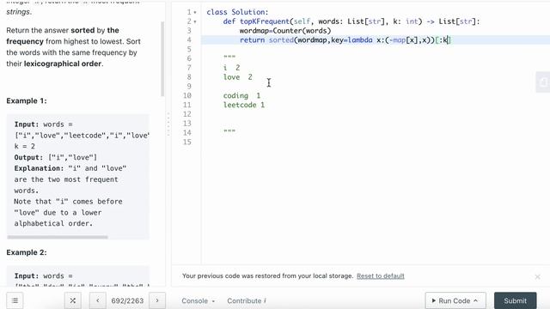Click the 'i 2' comment line
The image size is (550, 309).
tap(231, 68)
